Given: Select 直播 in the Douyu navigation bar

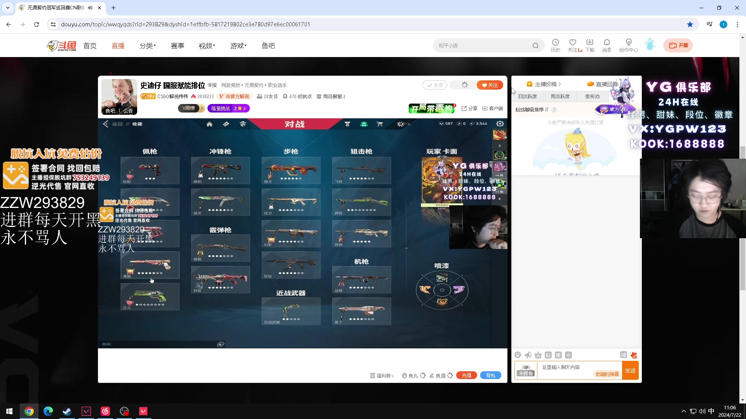Looking at the screenshot, I should click(x=118, y=45).
